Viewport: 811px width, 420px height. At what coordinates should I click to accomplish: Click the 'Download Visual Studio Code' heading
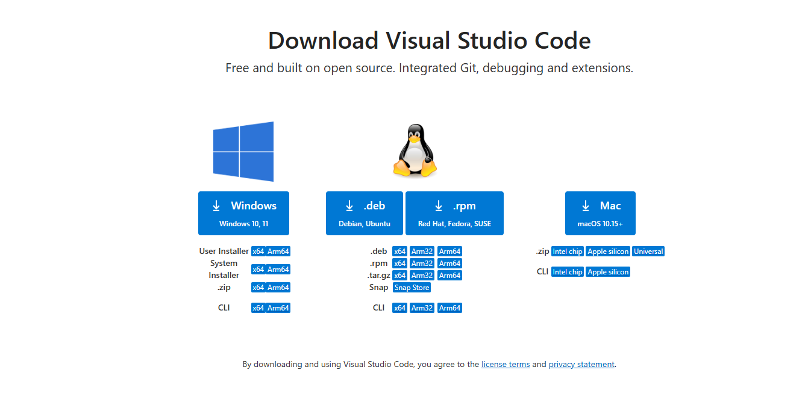430,40
